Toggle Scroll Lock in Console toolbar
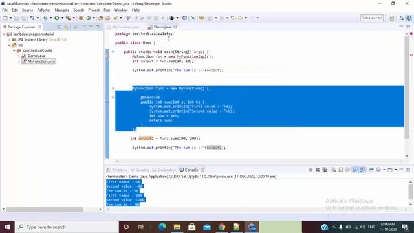This screenshot has width=414, height=233. point(341,170)
